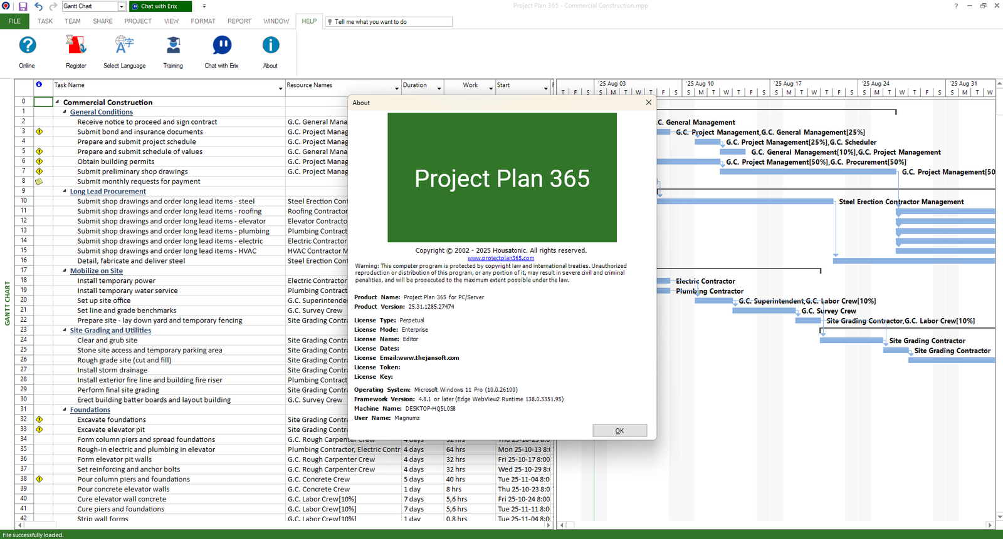Collapse the Long Lead Procurement group

tap(65, 192)
